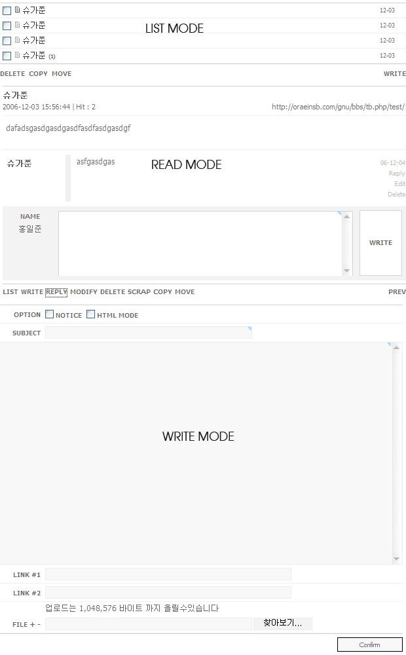Click the write-mode body scrollbar up arrow
The image size is (406, 655).
point(396,348)
